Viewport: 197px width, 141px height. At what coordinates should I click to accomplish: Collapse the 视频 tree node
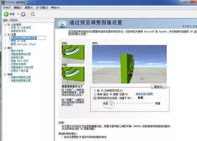[5, 75]
